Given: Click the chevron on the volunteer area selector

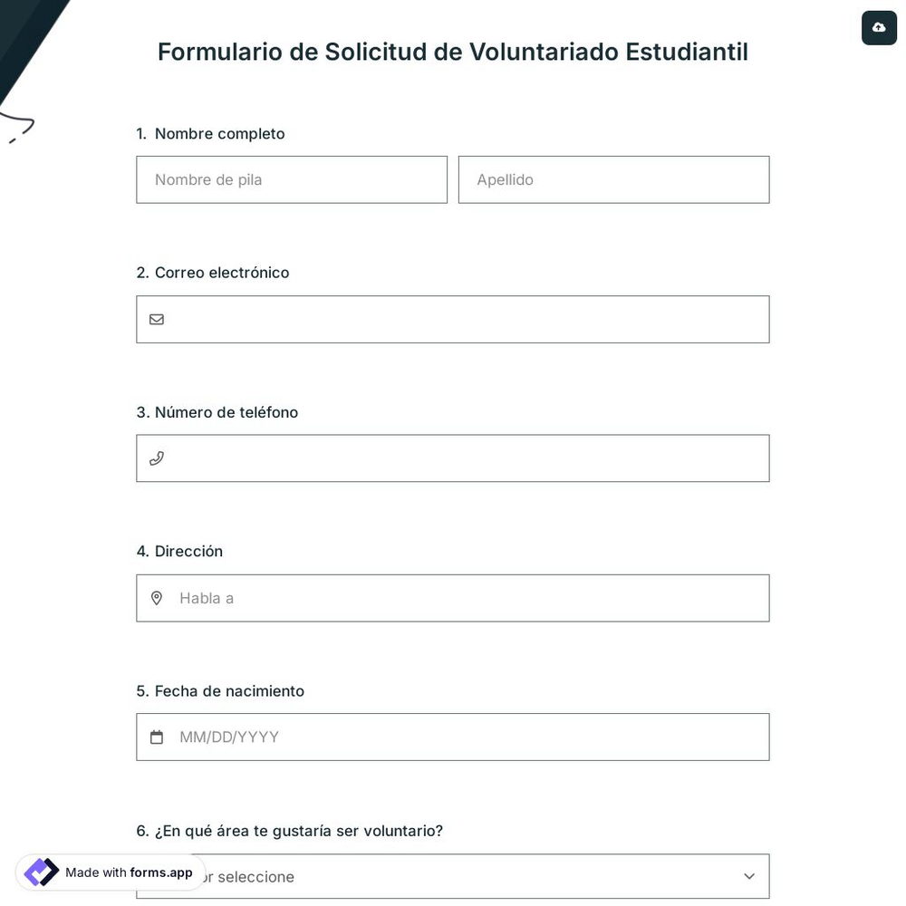Looking at the screenshot, I should point(749,876).
